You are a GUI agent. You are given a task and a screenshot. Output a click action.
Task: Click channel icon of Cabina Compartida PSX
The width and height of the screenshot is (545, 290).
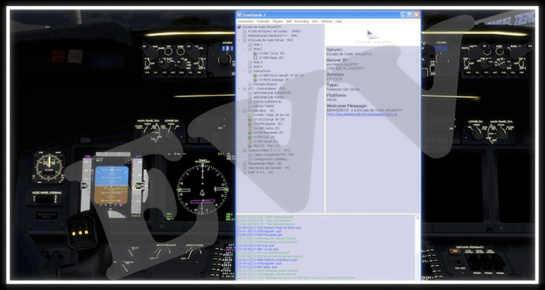pos(250,154)
